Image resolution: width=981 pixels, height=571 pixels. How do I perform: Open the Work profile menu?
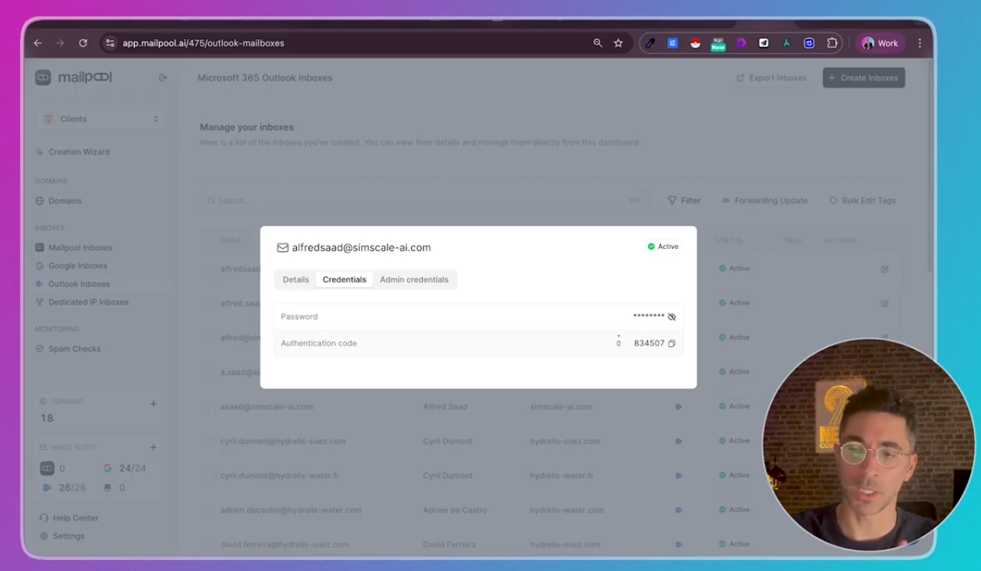[x=880, y=44]
